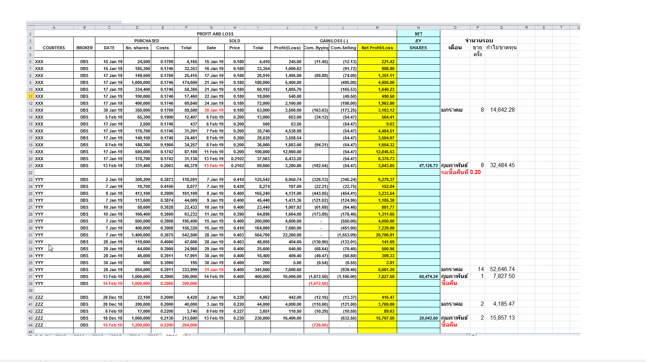Screen dimensions: 646x362
Task: Click the Profit/(Loss) column label
Action: click(287, 48)
